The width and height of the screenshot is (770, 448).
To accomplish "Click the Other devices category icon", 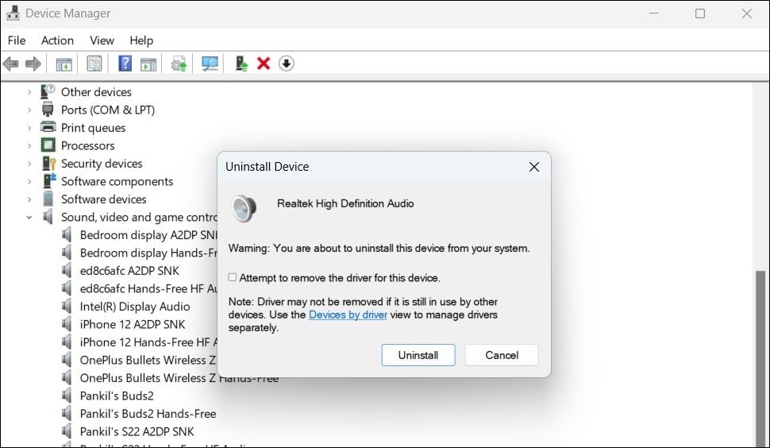I will [x=48, y=91].
